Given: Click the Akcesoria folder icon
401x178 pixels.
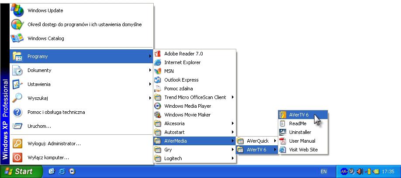Looking at the screenshot, I should click(x=158, y=123).
